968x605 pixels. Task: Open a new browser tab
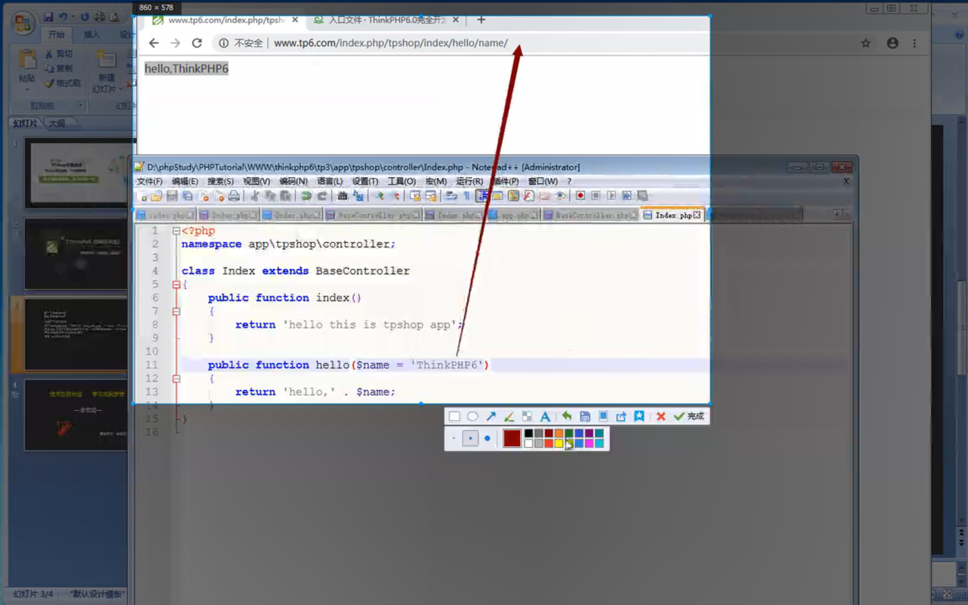tap(481, 20)
